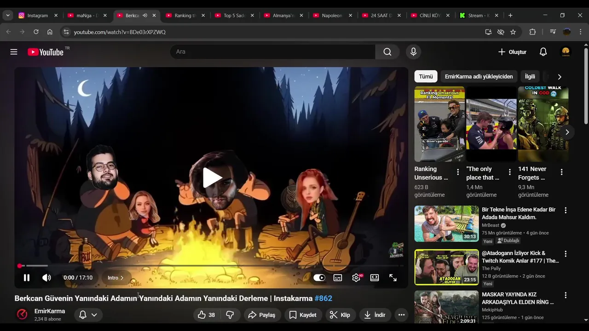Screen dimensions: 589x331
Task: Open The Pally channel name
Action: (x=491, y=268)
